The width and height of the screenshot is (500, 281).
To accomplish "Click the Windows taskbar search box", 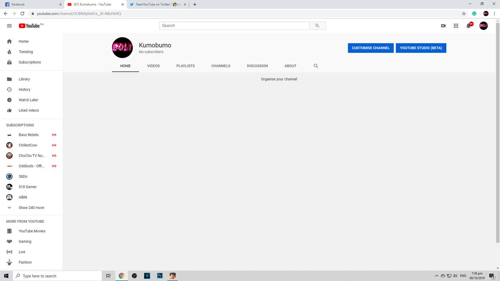I will 57,276.
